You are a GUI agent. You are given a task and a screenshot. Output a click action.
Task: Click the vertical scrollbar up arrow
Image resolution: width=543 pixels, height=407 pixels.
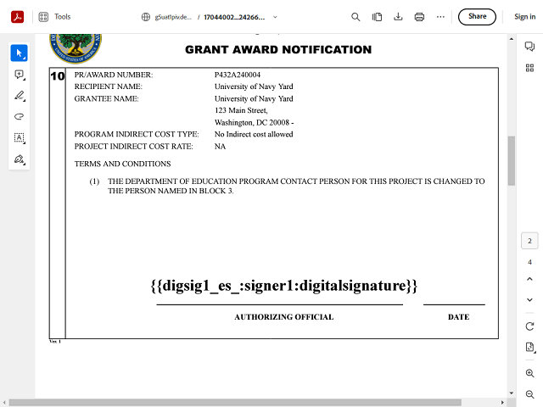point(512,39)
